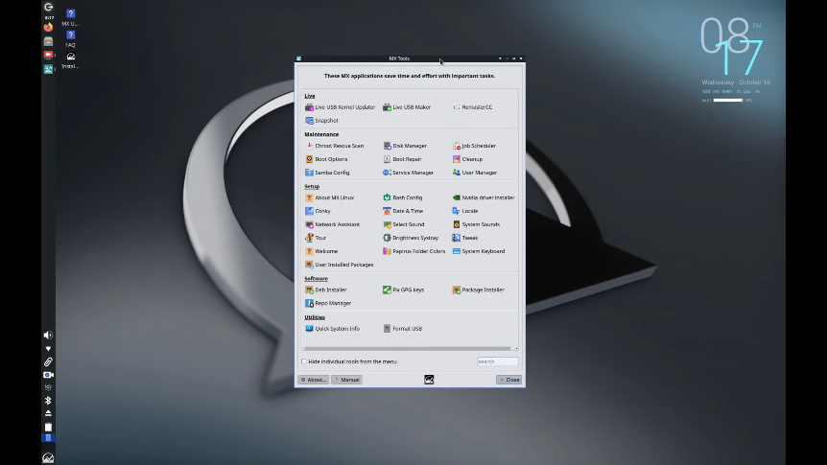Image resolution: width=827 pixels, height=465 pixels.
Task: Open the Conky tool
Action: coord(318,211)
